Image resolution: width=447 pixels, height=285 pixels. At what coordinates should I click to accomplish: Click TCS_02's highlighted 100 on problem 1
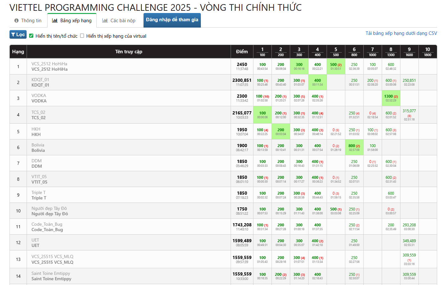click(262, 115)
